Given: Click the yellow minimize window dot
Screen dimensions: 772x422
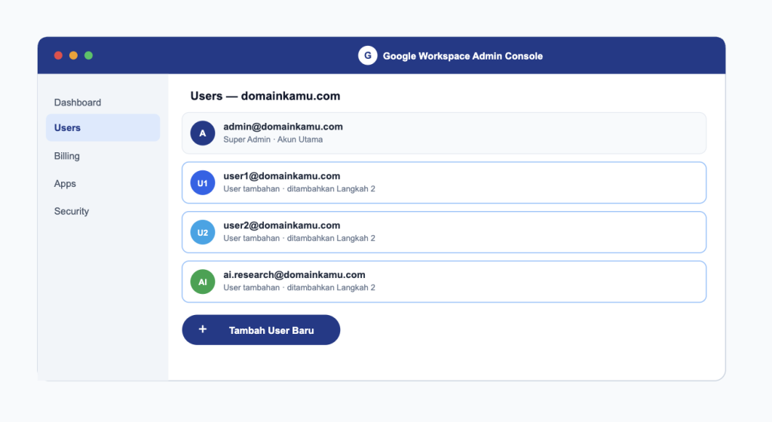Looking at the screenshot, I should click(73, 56).
